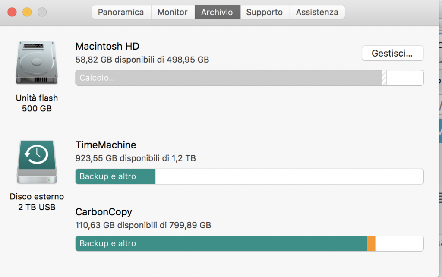
Task: Open the Monitor tab
Action: coord(173,12)
